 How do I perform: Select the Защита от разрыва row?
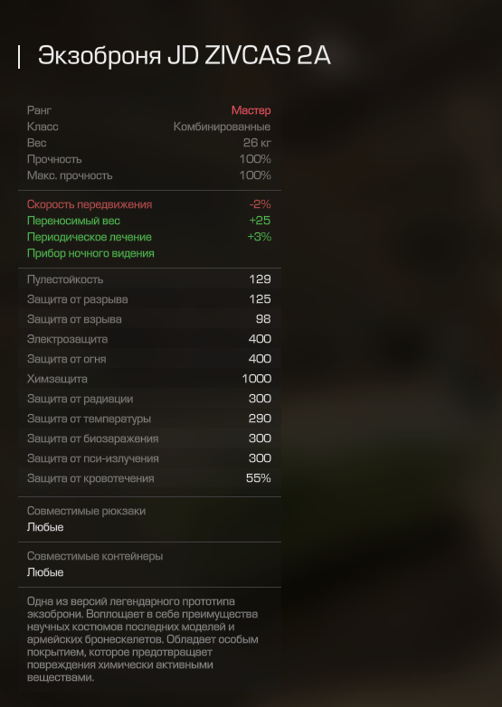point(149,299)
